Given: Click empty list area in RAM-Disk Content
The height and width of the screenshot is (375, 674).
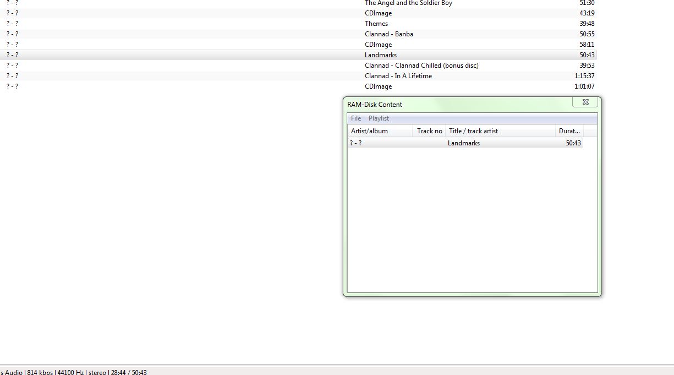Looking at the screenshot, I should click(472, 220).
